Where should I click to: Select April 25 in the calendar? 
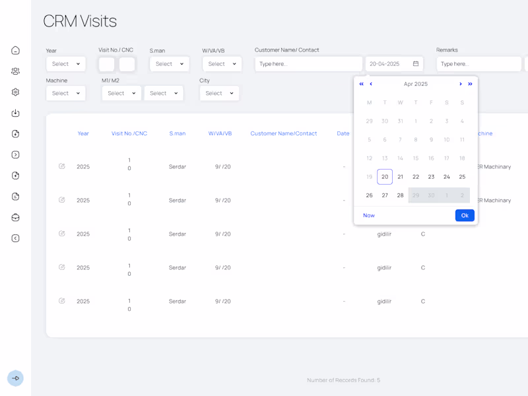point(462,176)
